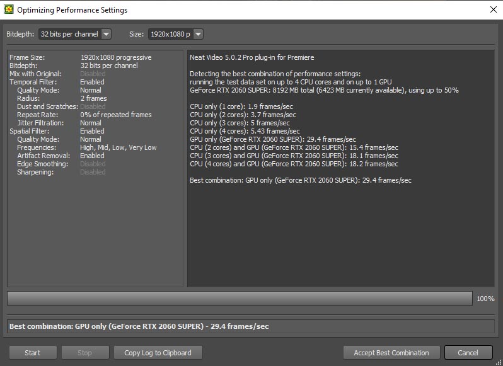503x366 pixels.
Task: Open the Size dropdown showing 1920x1080 p
Action: (x=175, y=34)
